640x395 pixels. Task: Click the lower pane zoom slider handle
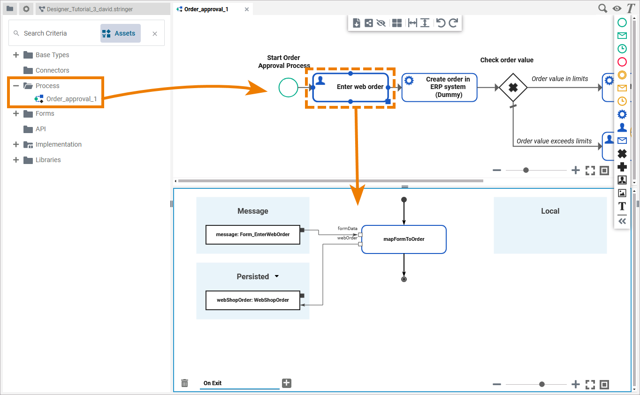(542, 384)
